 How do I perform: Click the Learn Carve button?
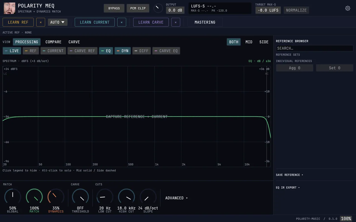pos(151,22)
